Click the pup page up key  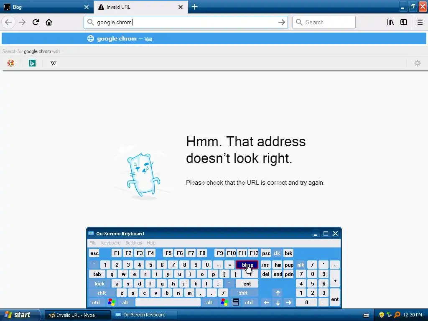[289, 265]
